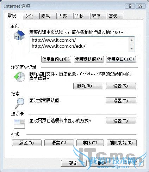149x172 pixels.
Task: Open tab settings with 设置(T) button
Action: (121, 121)
